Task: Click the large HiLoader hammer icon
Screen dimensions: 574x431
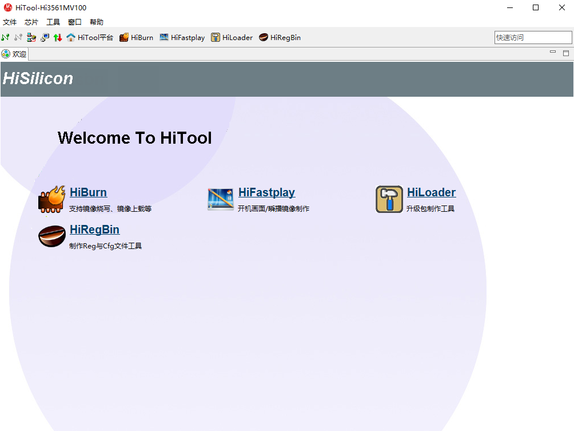Action: click(x=389, y=199)
